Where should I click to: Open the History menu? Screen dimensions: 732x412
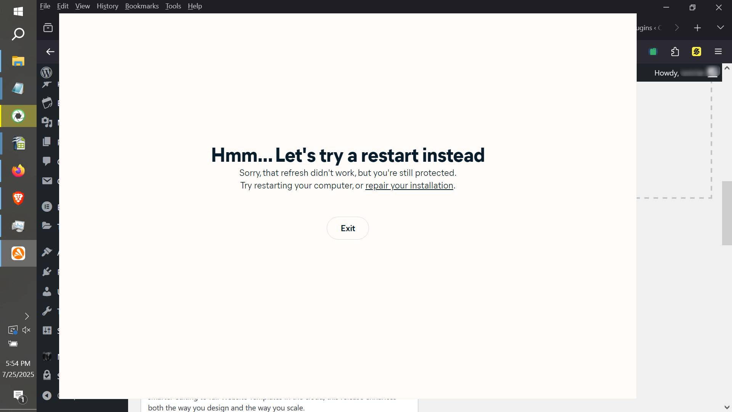(107, 6)
